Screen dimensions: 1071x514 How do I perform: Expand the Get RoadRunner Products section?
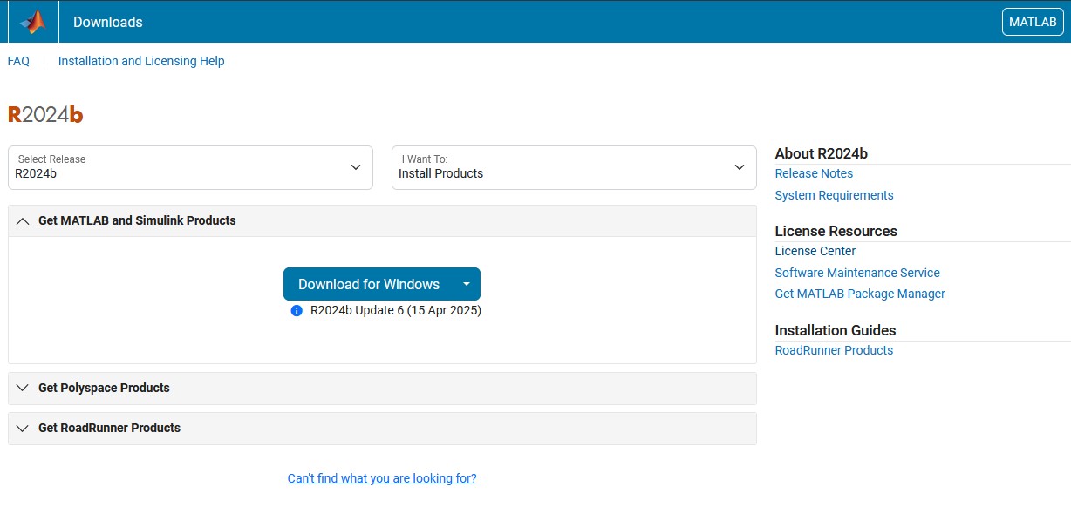(x=109, y=429)
